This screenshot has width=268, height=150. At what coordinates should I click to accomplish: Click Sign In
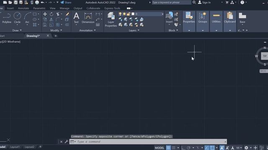coord(204,2)
